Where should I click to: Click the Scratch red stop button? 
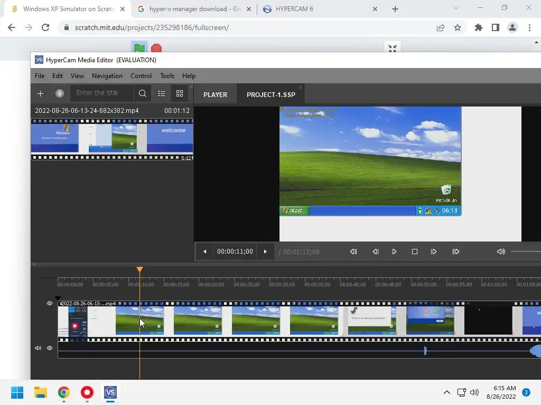[156, 48]
